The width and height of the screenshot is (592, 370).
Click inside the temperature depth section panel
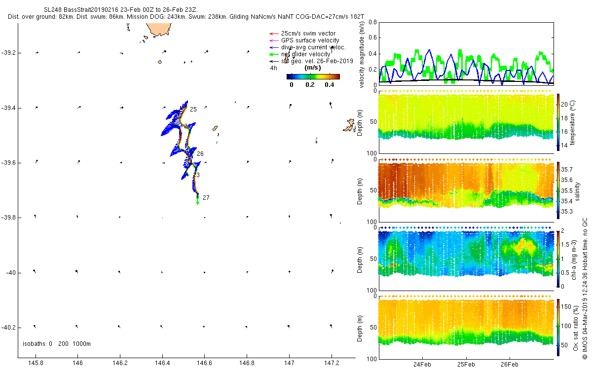pyautogui.click(x=466, y=122)
